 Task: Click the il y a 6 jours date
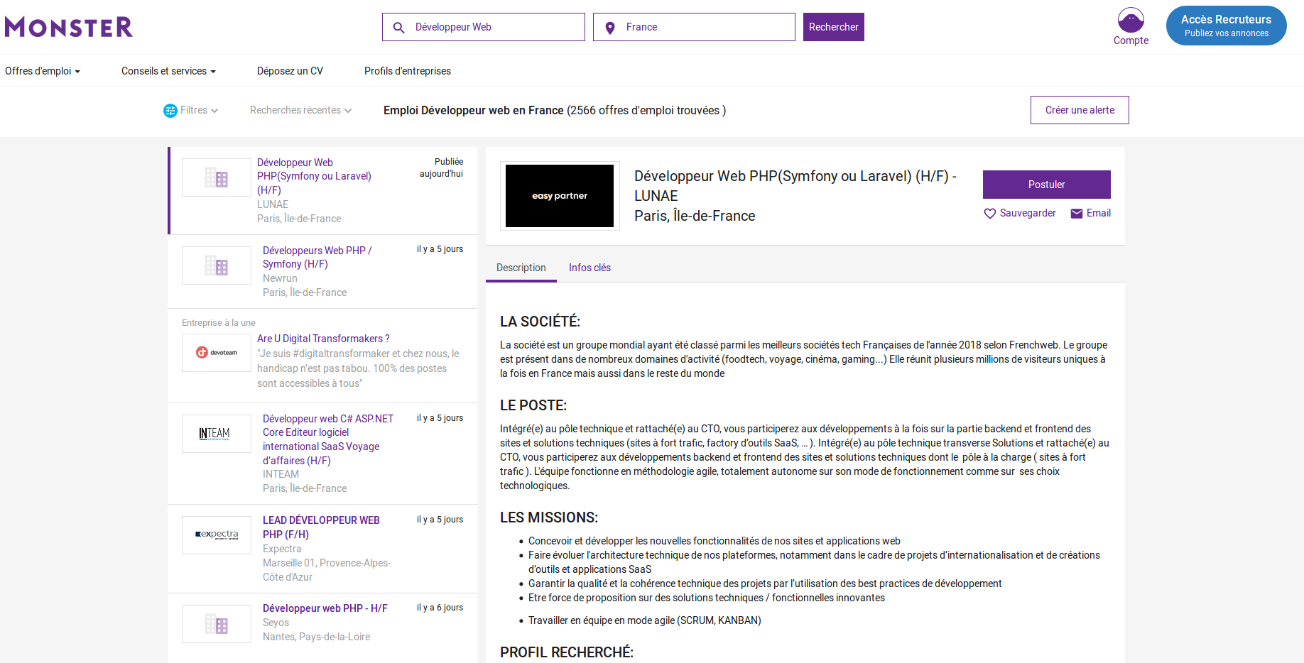440,608
